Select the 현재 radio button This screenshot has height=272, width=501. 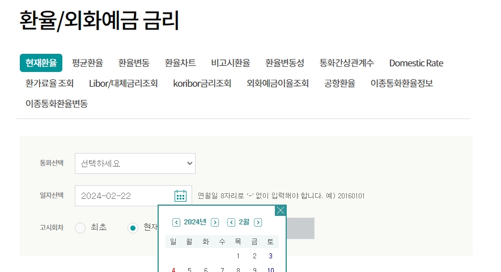point(133,228)
